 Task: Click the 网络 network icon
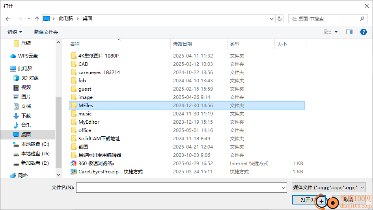pyautogui.click(x=13, y=175)
